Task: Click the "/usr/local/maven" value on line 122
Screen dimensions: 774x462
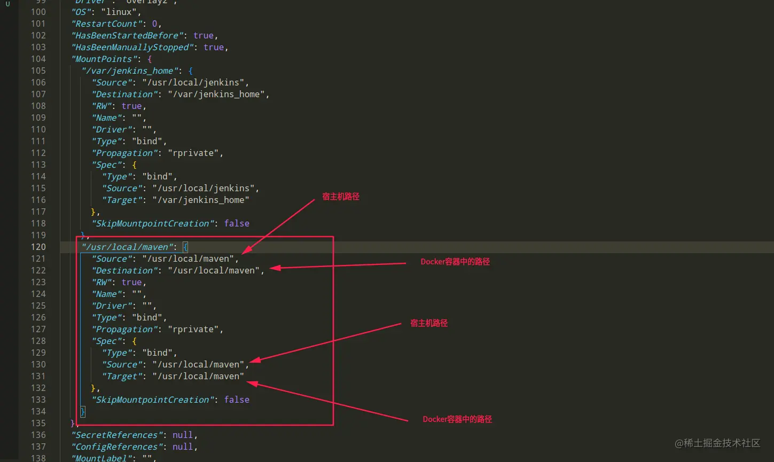Action: (x=213, y=270)
